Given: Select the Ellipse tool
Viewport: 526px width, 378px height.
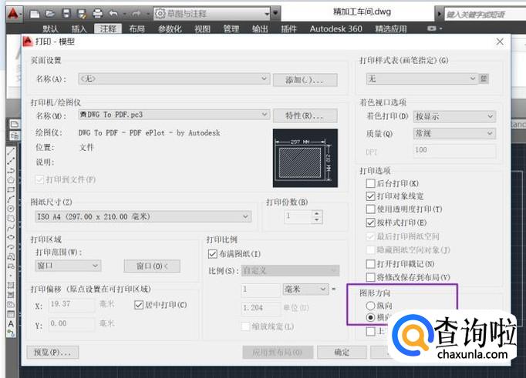Looking at the screenshot, I should tap(11, 237).
